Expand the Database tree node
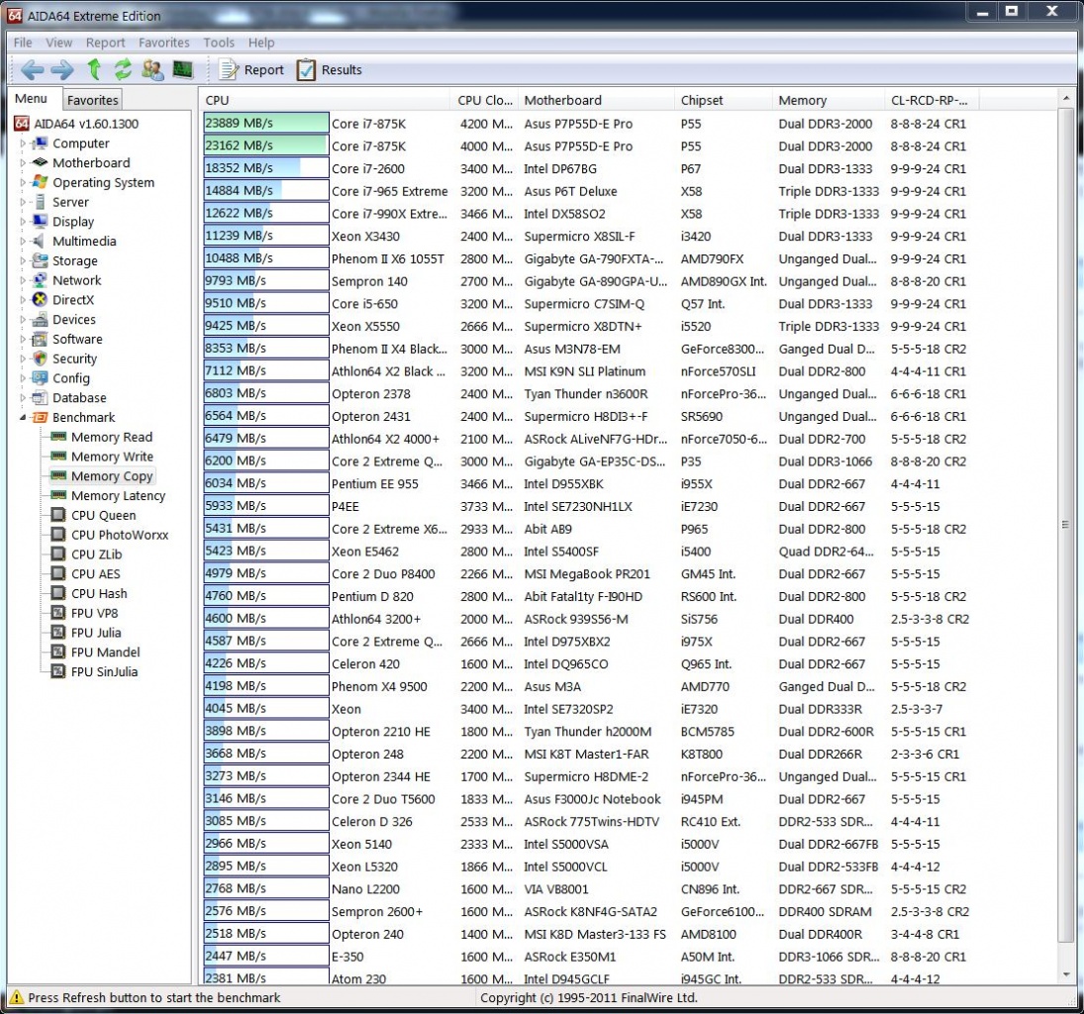The image size is (1084, 1014). [23, 398]
